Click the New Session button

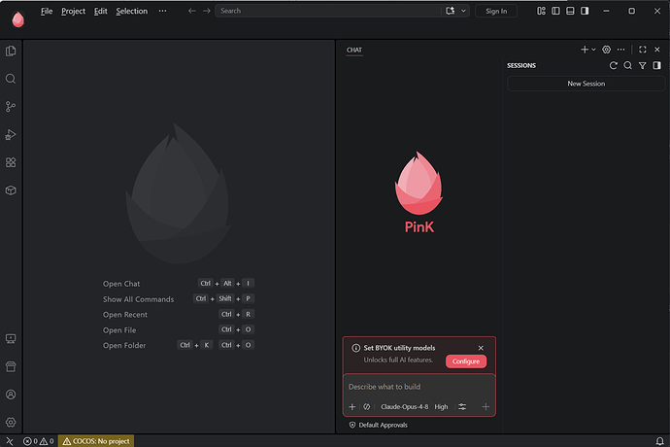pyautogui.click(x=586, y=84)
